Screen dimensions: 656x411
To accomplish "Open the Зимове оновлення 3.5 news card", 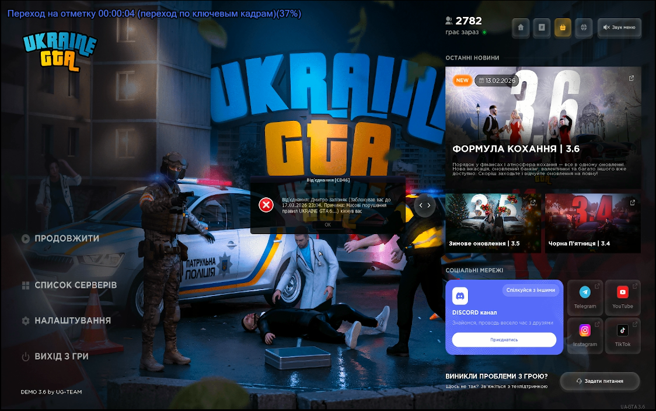I will click(x=493, y=224).
